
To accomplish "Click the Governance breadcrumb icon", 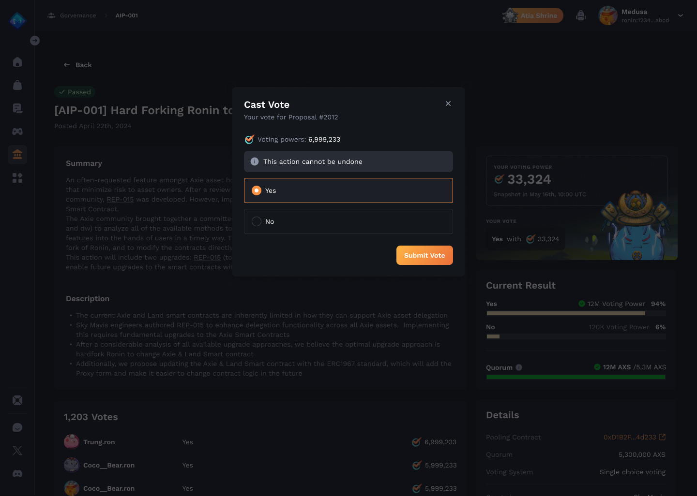I will click(51, 15).
